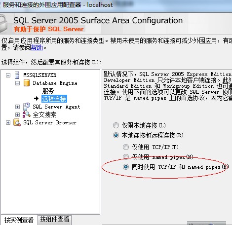232x225 pixels.
Task: Click the SQL Server 2005 Surface Area Configuration heading
Action: (98, 21)
